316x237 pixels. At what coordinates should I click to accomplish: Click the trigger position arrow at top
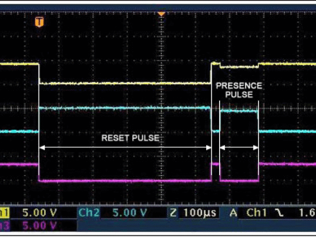pos(160,12)
